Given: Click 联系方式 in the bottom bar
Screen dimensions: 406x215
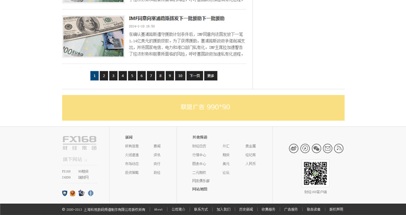Looking at the screenshot, I should coord(201,210).
